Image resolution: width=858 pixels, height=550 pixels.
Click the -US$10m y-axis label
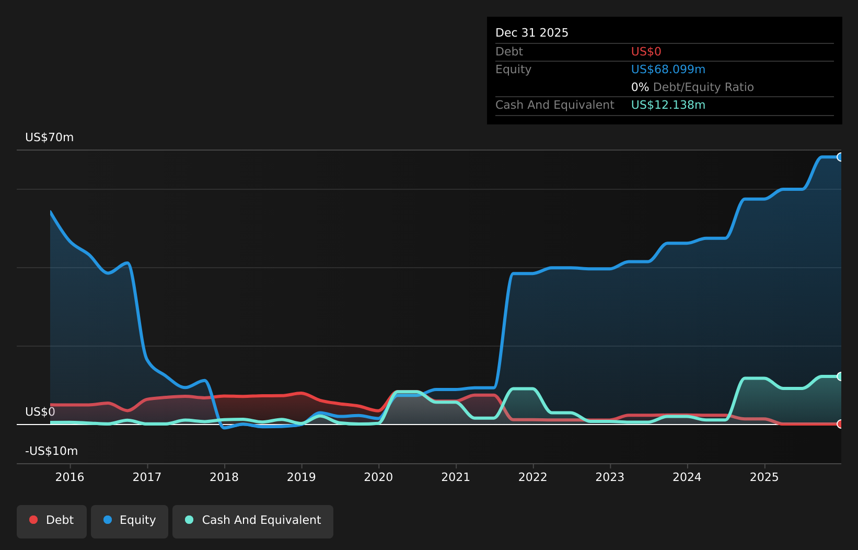click(x=52, y=451)
